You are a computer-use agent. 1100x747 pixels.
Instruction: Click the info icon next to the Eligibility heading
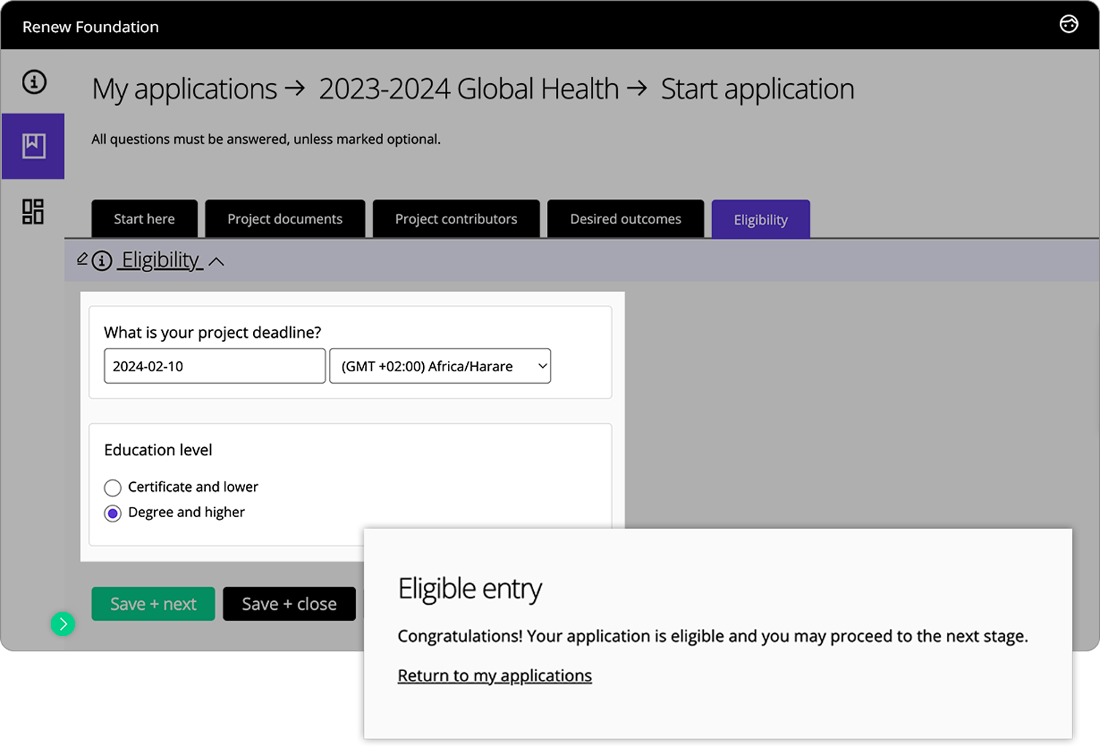coord(101,260)
